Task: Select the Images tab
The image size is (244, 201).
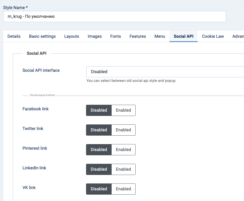Action: point(95,36)
